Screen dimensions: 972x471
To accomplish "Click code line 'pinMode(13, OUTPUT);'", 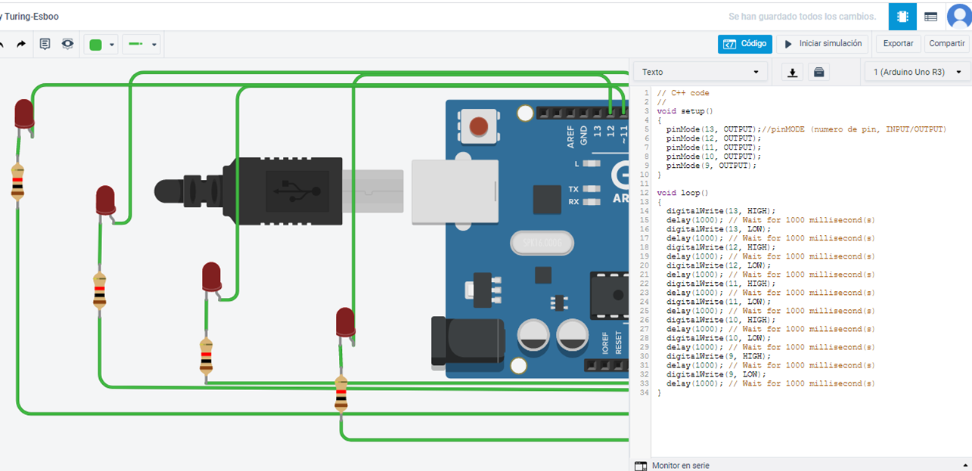I will pos(713,129).
